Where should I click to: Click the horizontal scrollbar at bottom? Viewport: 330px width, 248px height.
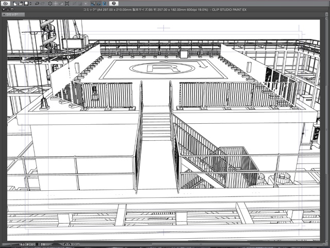[200, 244]
